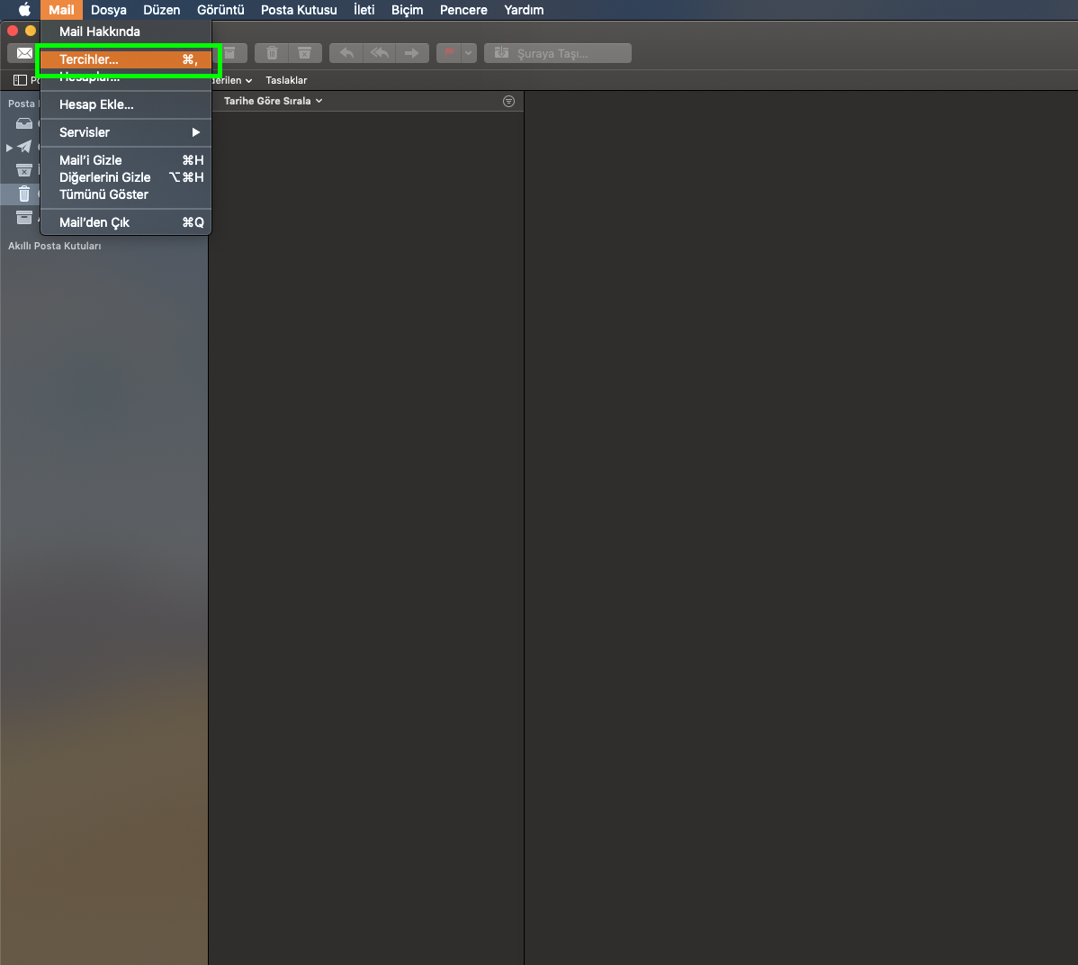Click Mail'den Çık to quit Mail

point(95,222)
